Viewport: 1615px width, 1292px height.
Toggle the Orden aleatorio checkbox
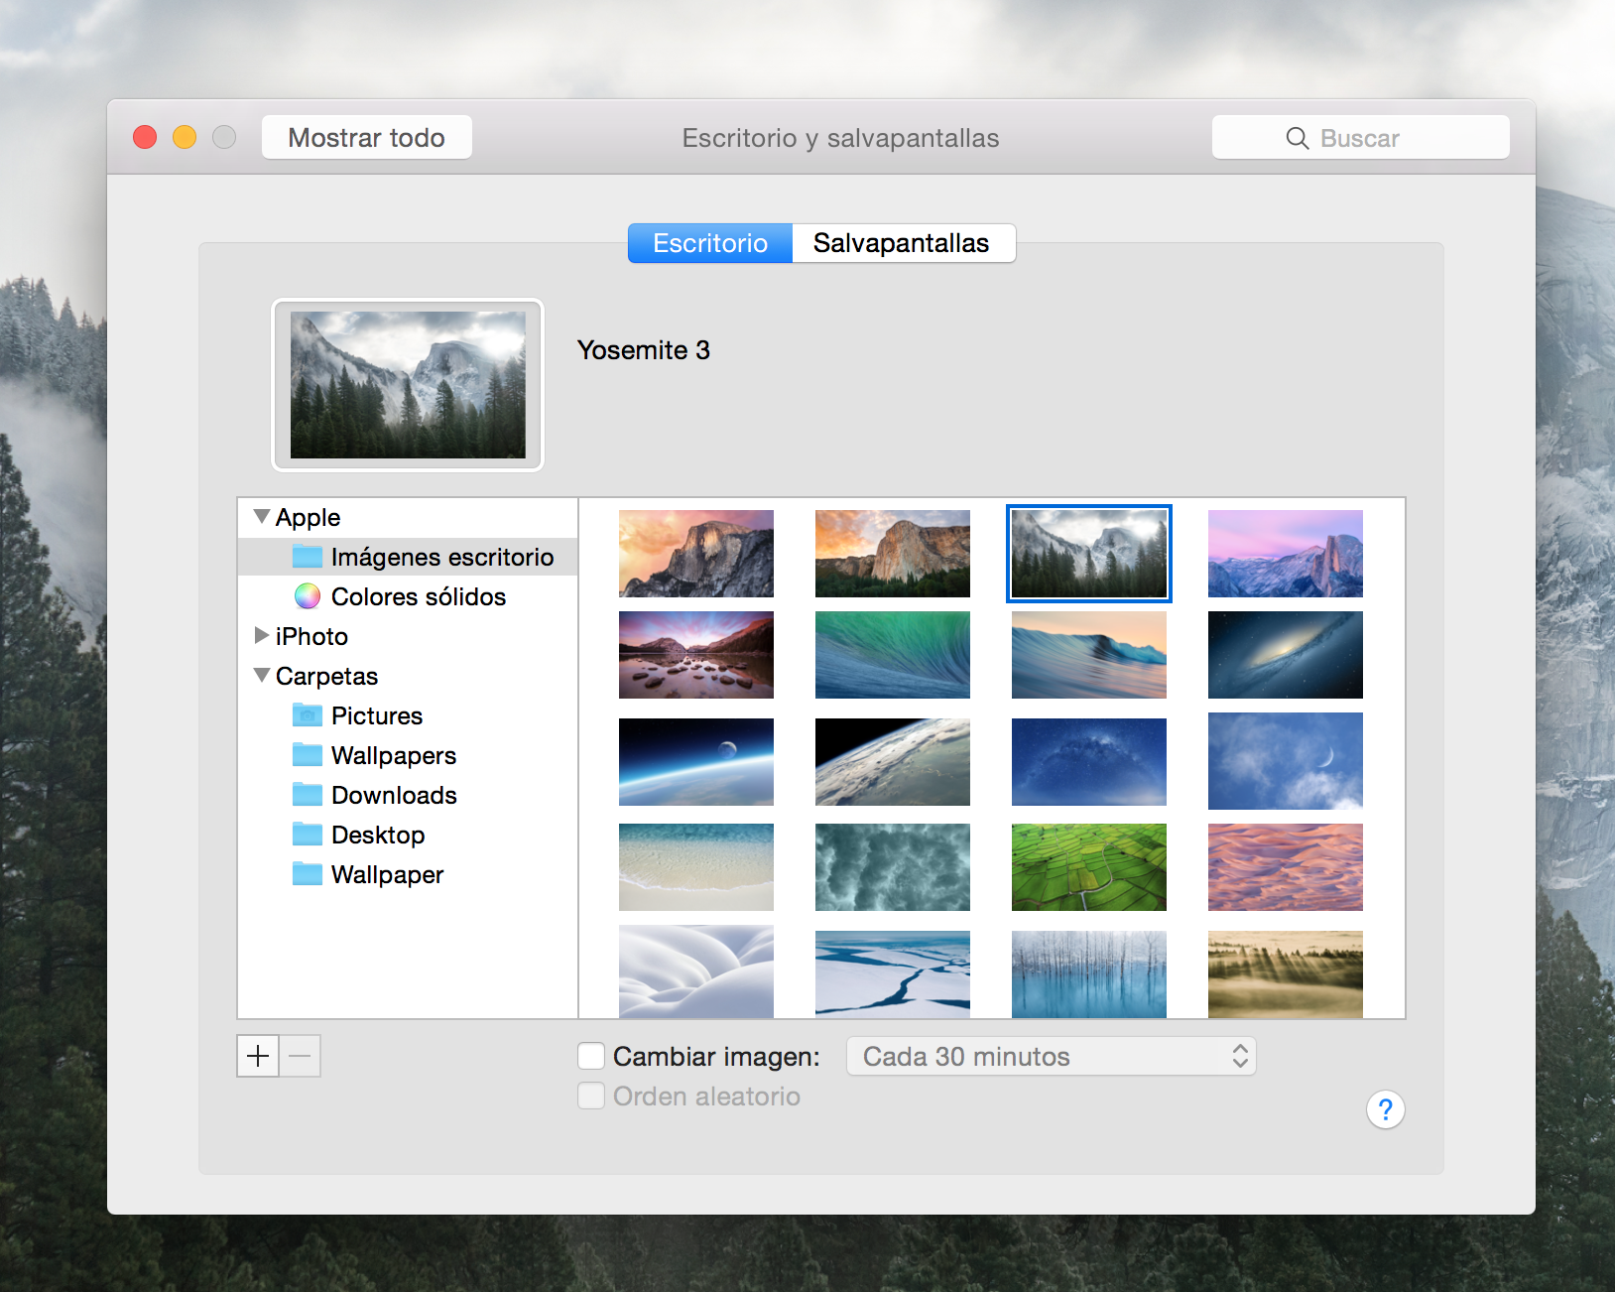click(591, 1096)
